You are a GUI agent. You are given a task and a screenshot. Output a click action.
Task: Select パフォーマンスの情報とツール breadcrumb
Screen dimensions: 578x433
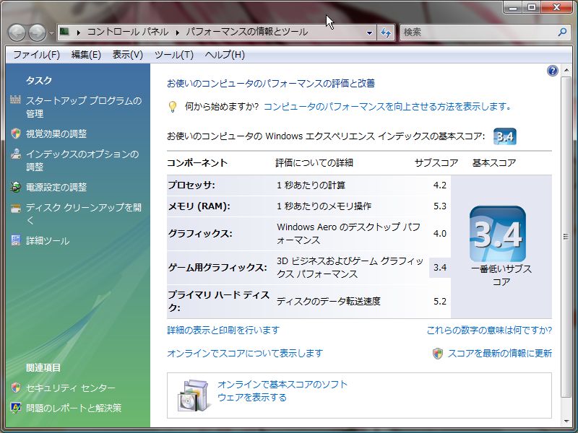coord(246,32)
